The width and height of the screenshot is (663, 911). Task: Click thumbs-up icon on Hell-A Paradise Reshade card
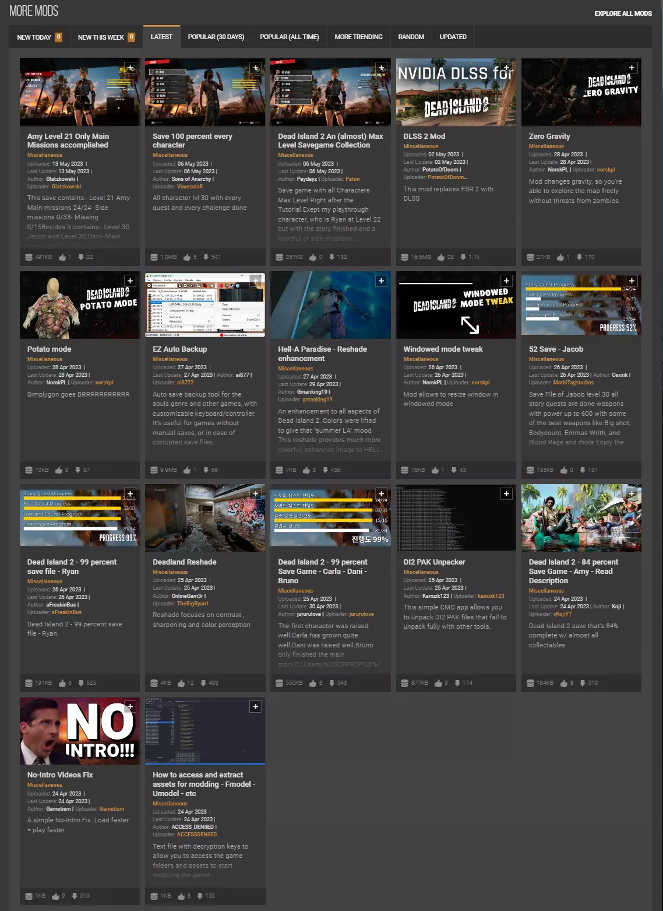point(306,470)
